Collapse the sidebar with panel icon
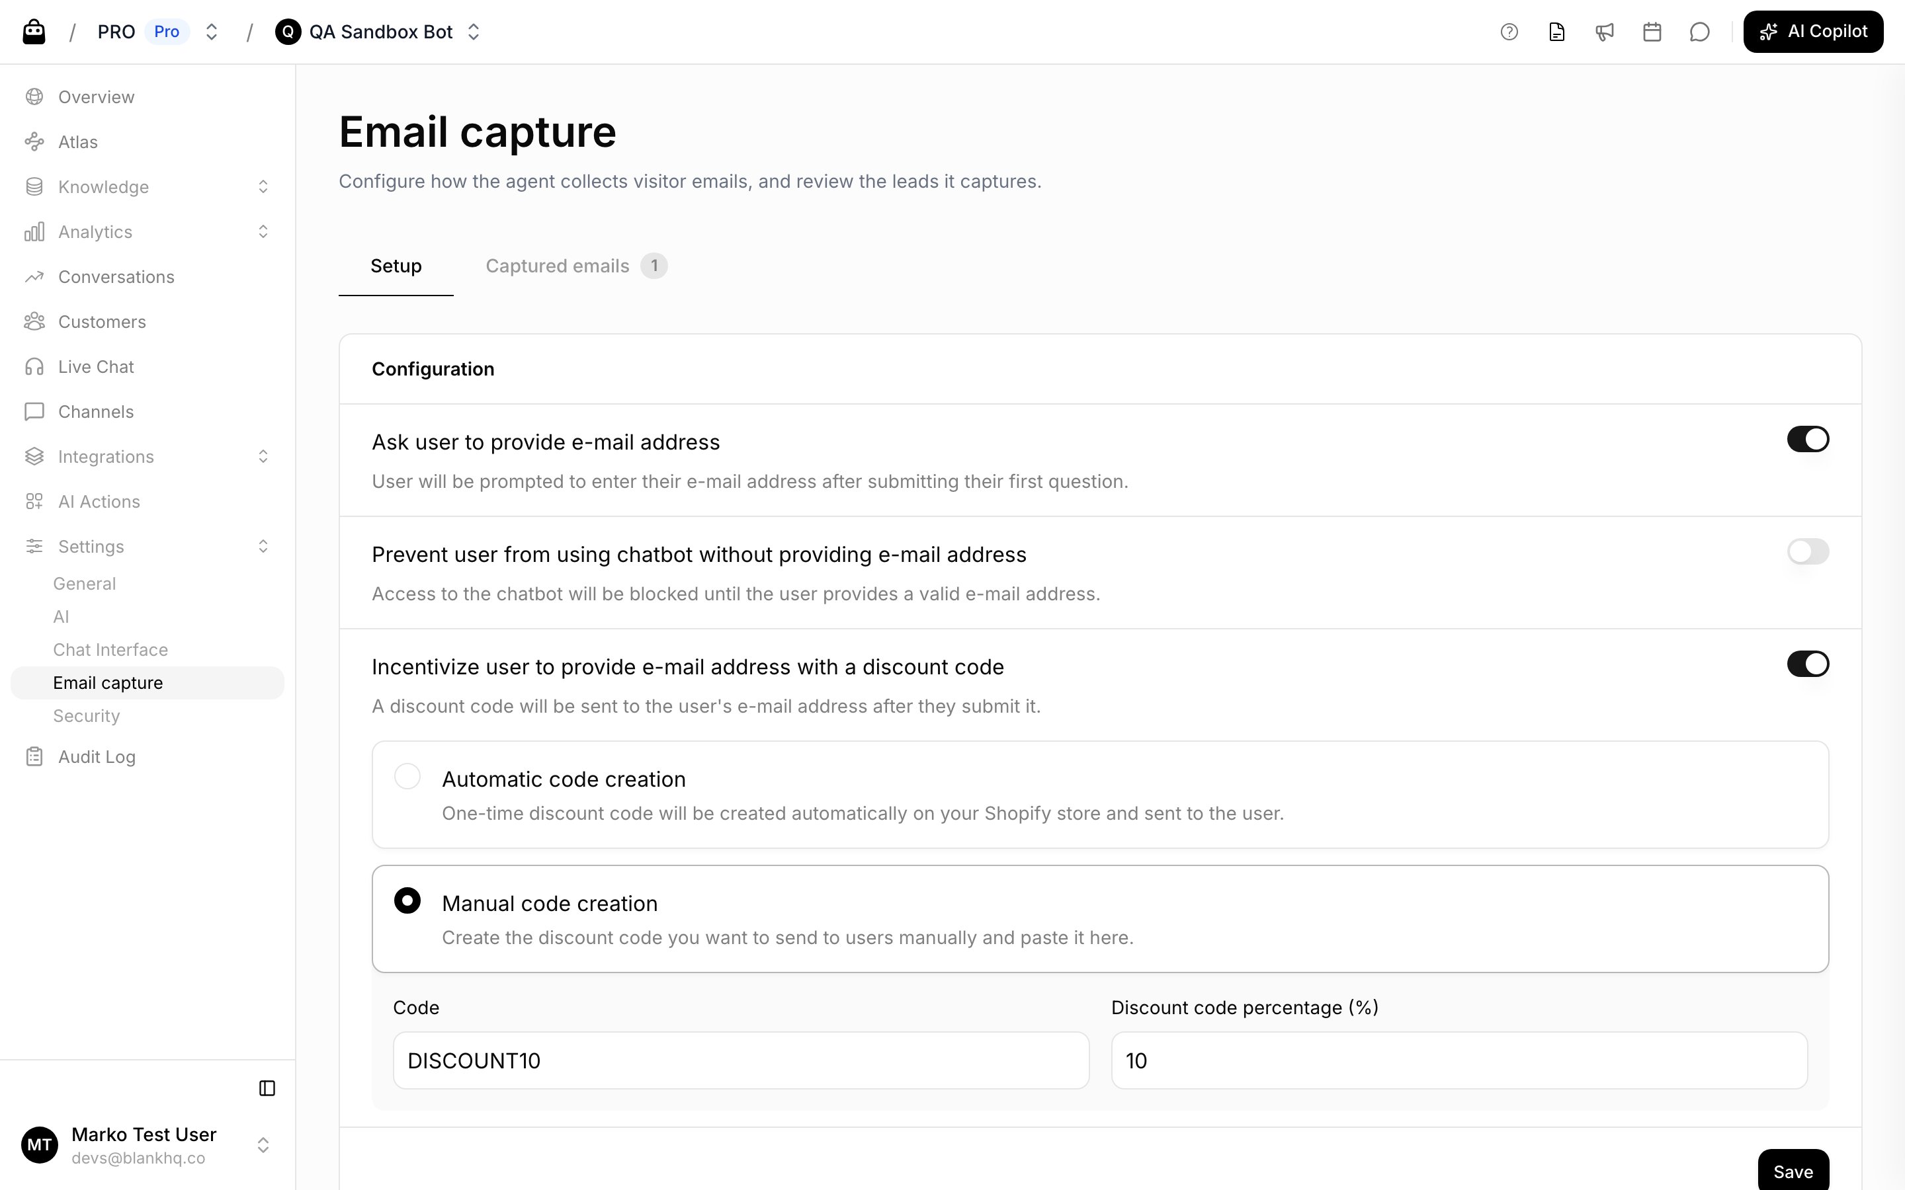Viewport: 1905px width, 1190px height. click(x=267, y=1088)
